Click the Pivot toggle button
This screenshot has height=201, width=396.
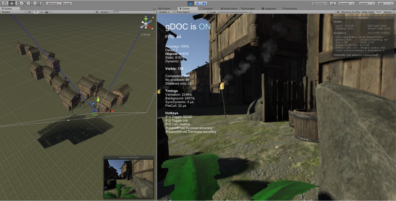coord(52,3)
